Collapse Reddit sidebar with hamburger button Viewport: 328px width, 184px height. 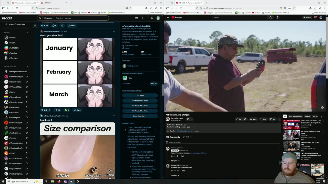pyautogui.click(x=35, y=26)
